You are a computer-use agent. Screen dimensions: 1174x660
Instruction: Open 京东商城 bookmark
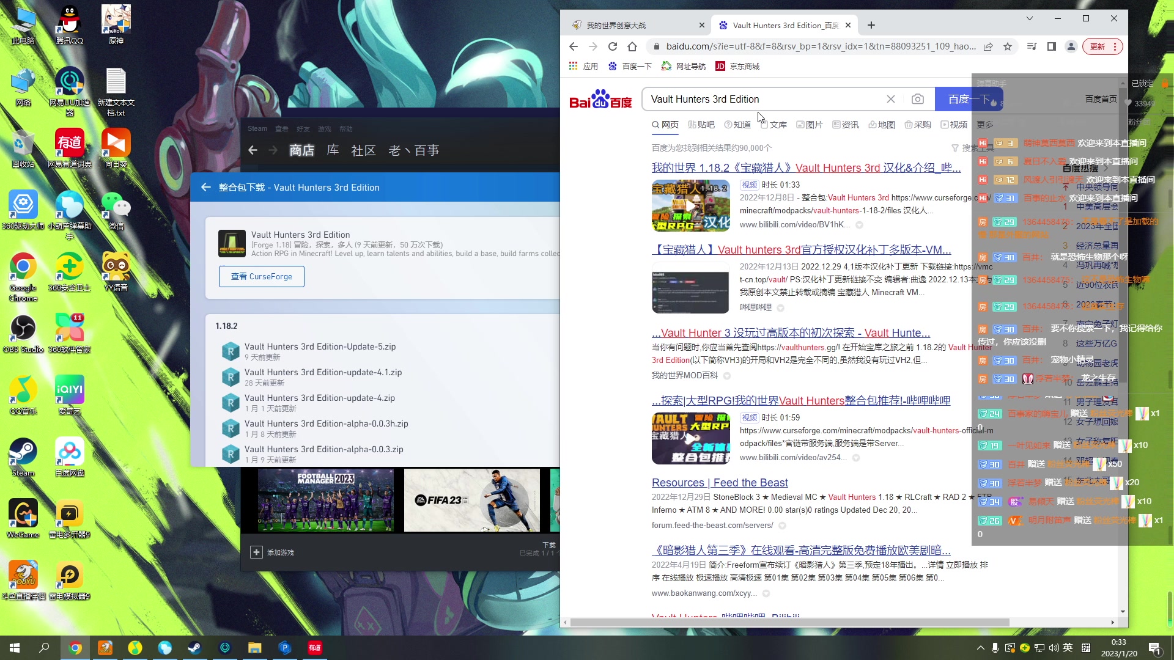[x=738, y=66]
